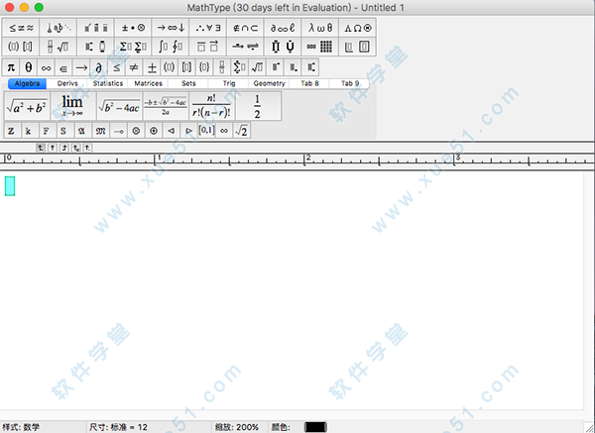This screenshot has width=595, height=433.
Task: Insert the discriminant √(b²−4ac) expression
Action: pos(119,106)
